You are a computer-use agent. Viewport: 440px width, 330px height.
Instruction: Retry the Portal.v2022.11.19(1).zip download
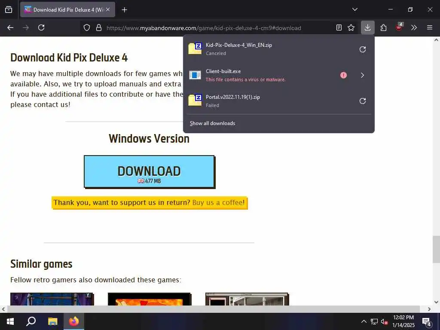(363, 101)
